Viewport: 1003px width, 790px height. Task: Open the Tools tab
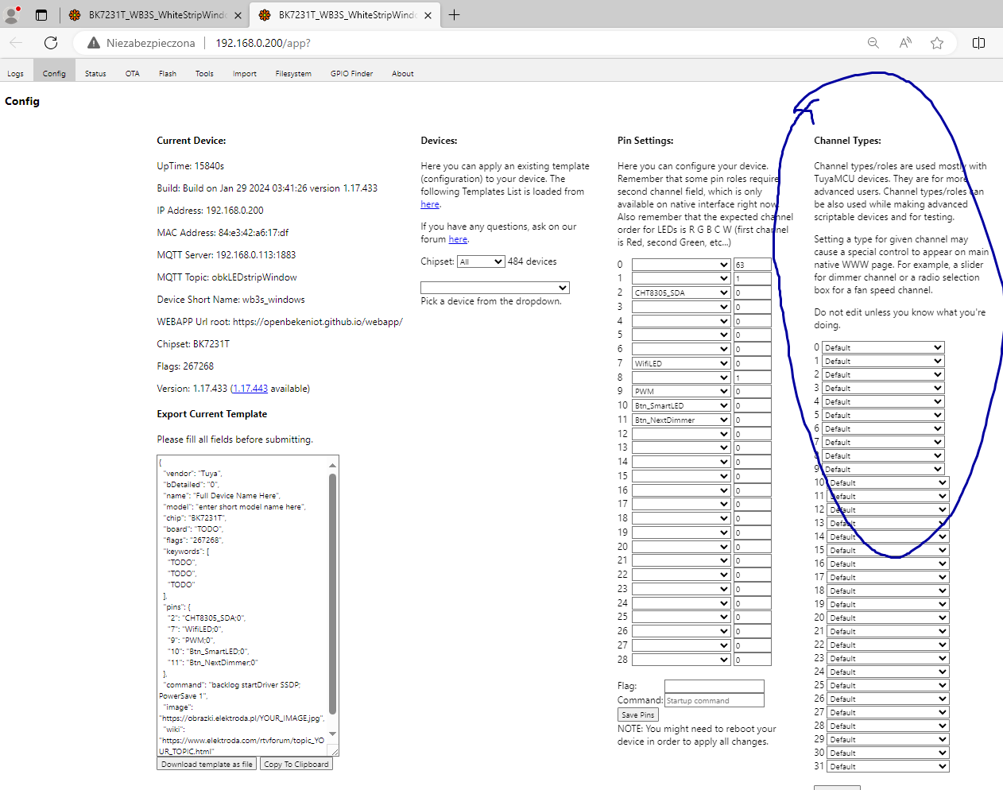[x=204, y=73]
